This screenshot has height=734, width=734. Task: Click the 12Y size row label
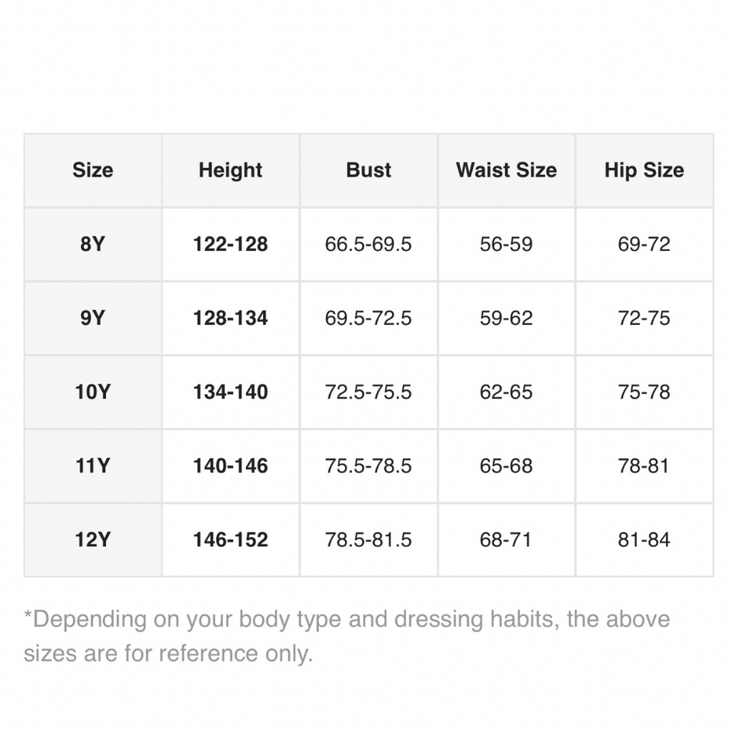92,540
